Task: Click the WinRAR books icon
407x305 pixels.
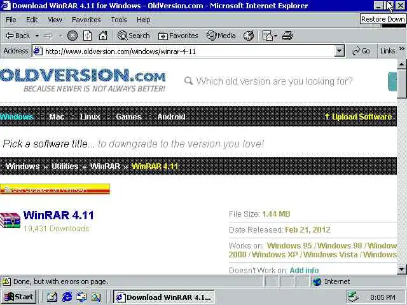Action: (10, 220)
